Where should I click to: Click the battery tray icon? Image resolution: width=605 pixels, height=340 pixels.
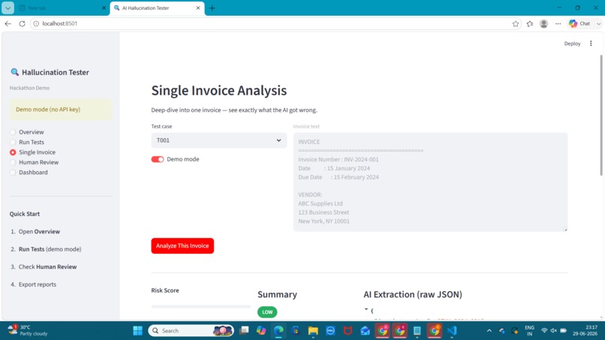pyautogui.click(x=563, y=331)
